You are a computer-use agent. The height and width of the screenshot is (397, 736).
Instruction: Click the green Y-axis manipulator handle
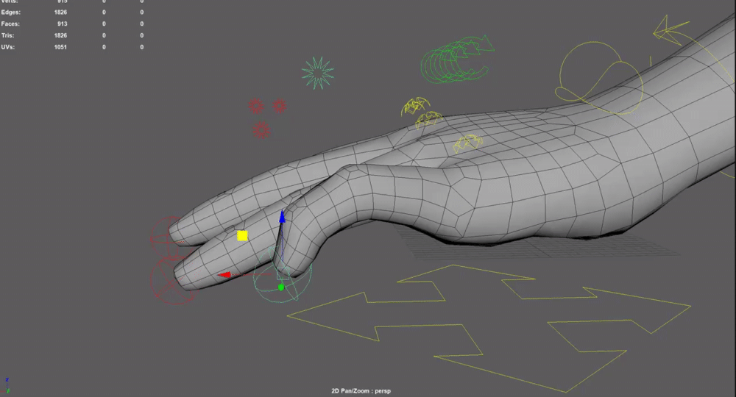coord(281,287)
